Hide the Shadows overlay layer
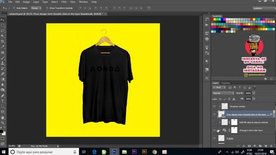The image size is (276, 155). coord(214,106)
